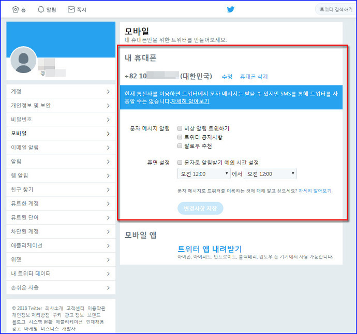
Task: Click the 마케팅 footer link
Action: pos(31,329)
